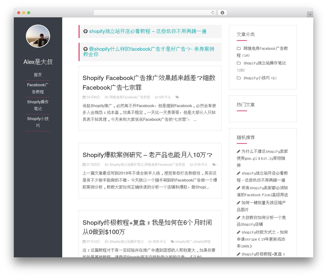Open 27条评论 comments link
The width and height of the screenshot is (327, 277).
coord(201,165)
